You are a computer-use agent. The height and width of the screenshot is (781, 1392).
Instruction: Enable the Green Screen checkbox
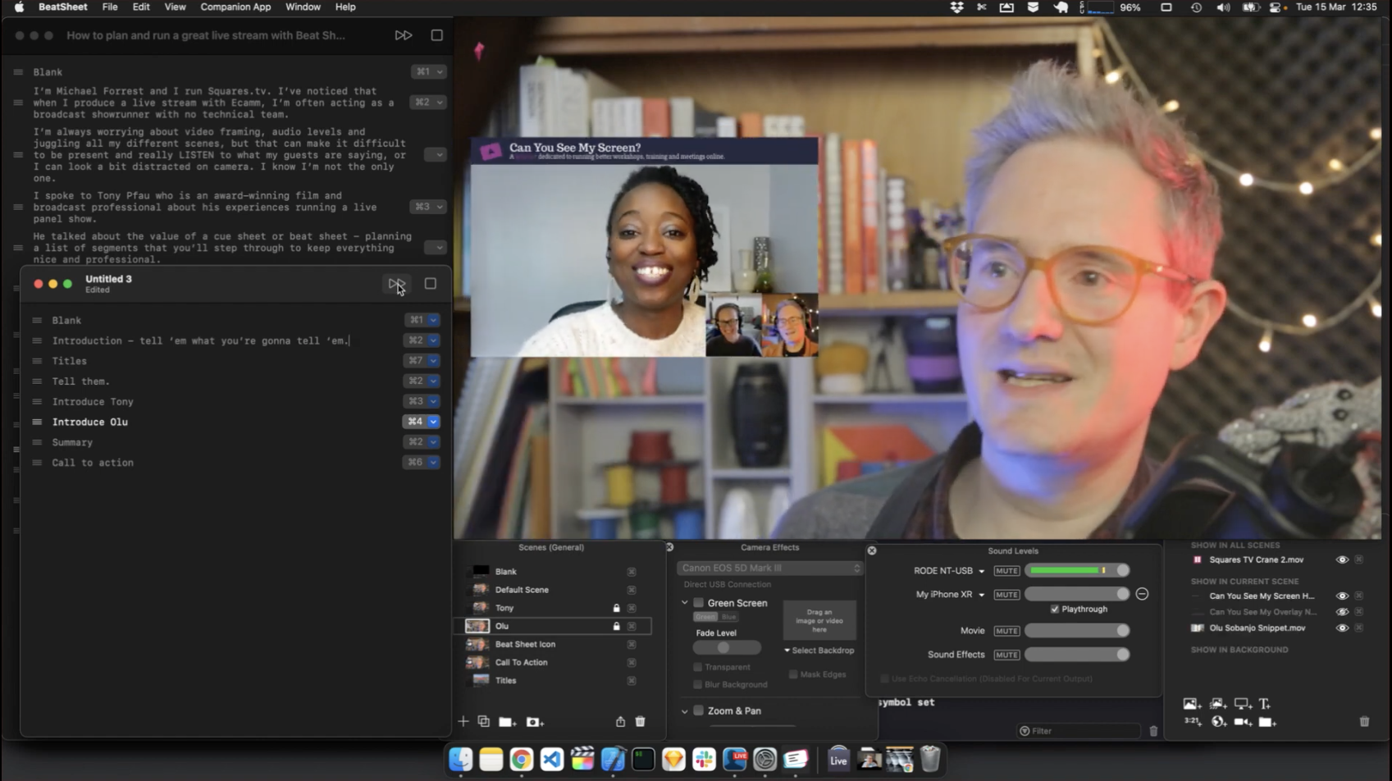699,603
